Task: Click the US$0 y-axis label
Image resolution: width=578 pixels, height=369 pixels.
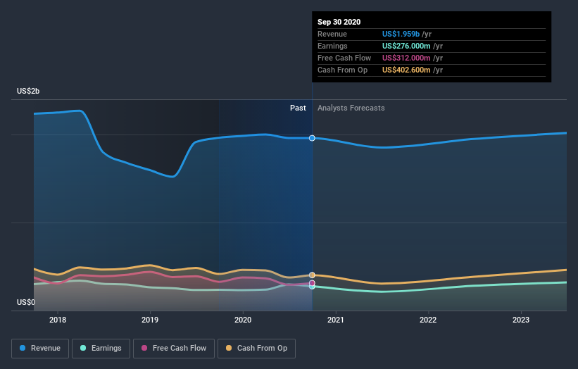Action: click(26, 302)
